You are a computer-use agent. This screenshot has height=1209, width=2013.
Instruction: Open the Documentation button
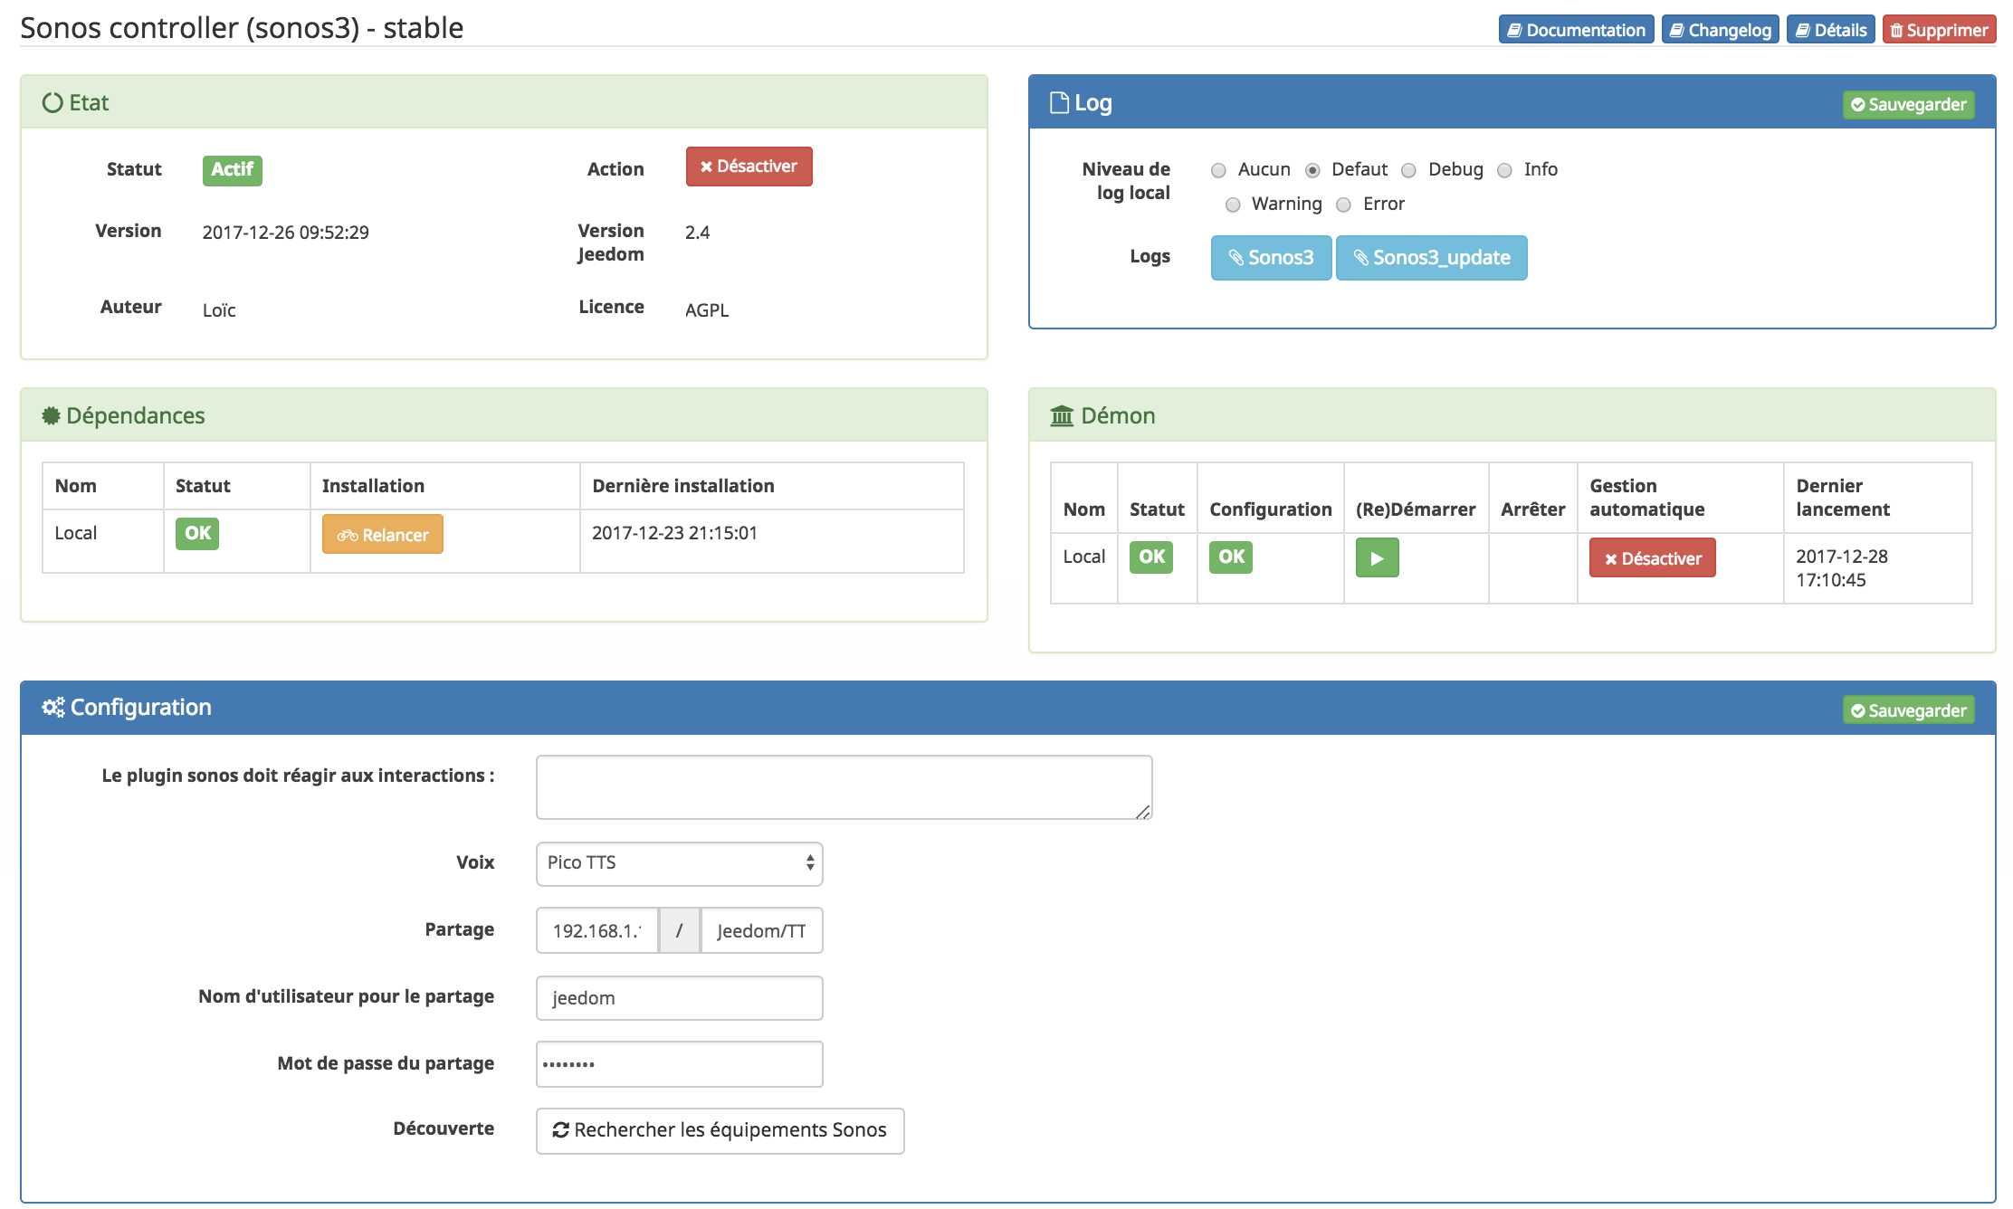pos(1576,30)
